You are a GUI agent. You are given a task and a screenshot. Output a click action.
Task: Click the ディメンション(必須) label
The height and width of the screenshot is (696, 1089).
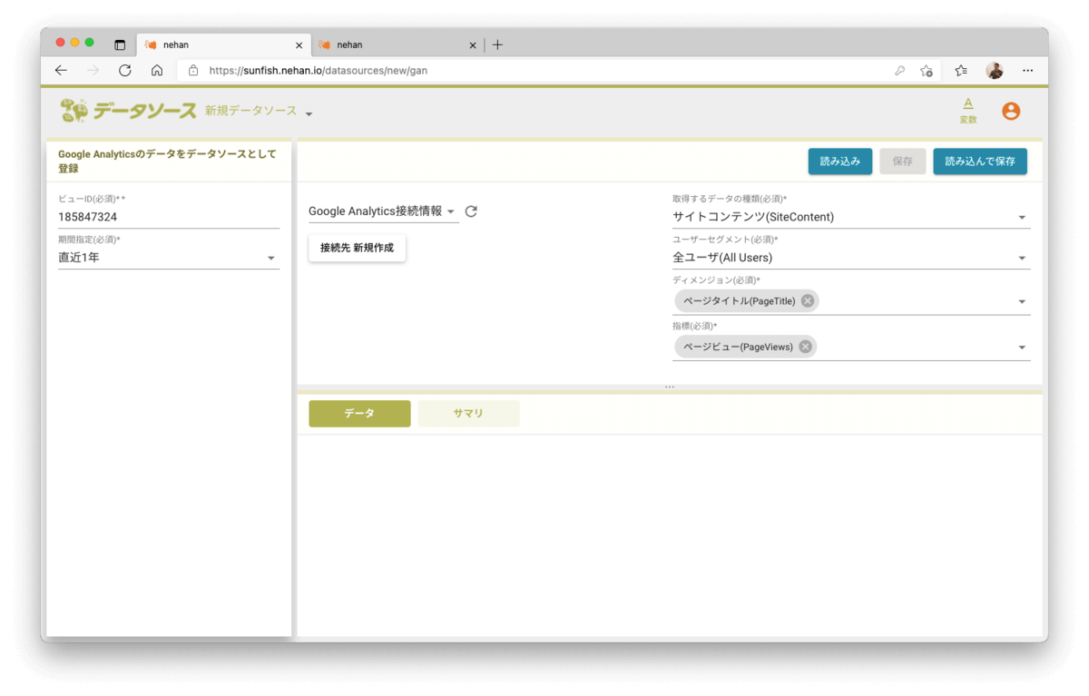(x=716, y=280)
